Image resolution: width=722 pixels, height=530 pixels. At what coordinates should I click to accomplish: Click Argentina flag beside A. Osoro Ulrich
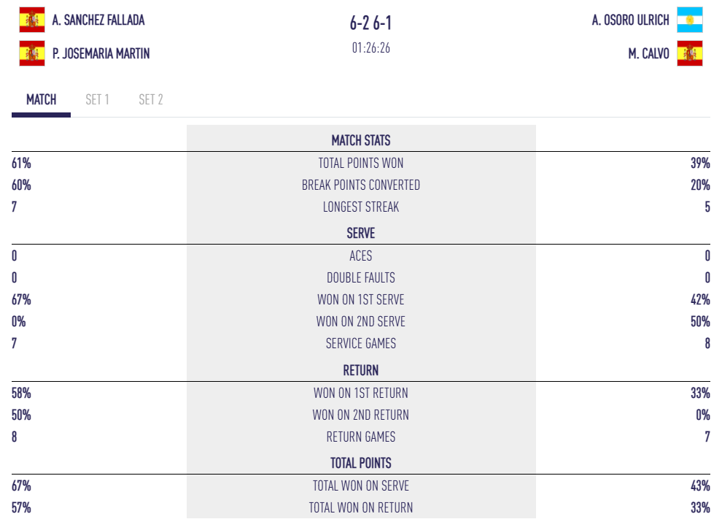pos(689,20)
